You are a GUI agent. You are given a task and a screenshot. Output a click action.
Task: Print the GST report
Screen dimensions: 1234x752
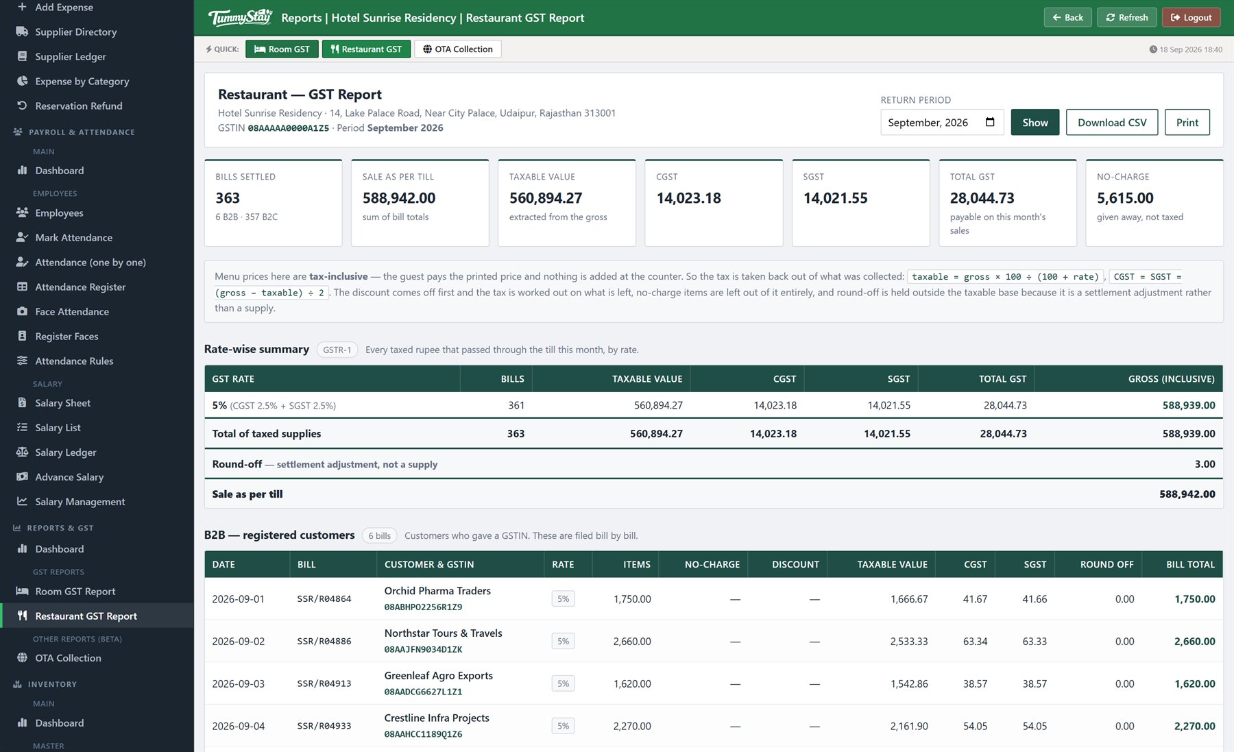pos(1187,122)
